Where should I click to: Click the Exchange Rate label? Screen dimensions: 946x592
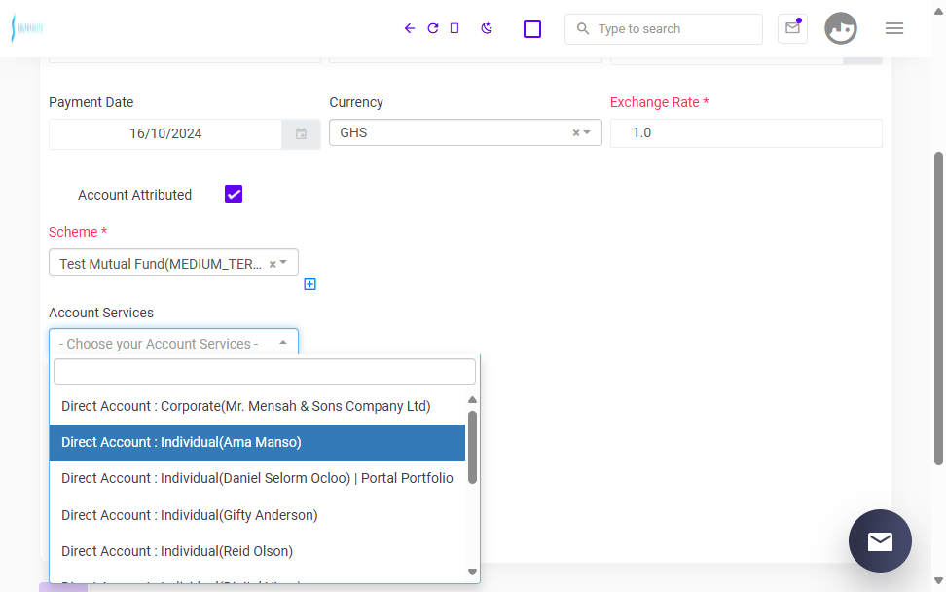(x=660, y=102)
